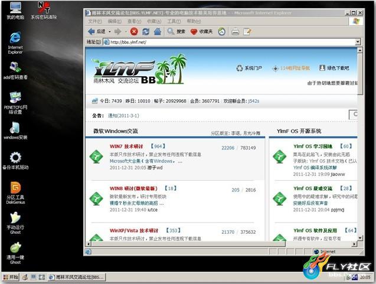This screenshot has height=284, width=376.
Task: Open the 编辑 menu
Action: [115, 21]
